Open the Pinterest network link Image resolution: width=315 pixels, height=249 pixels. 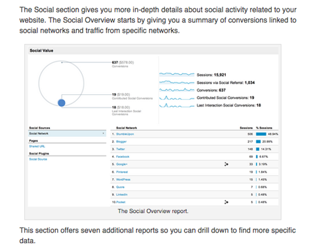coord(122,172)
